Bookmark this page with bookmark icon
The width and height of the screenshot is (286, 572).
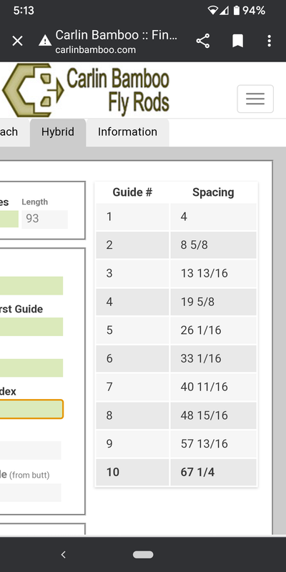(x=238, y=41)
